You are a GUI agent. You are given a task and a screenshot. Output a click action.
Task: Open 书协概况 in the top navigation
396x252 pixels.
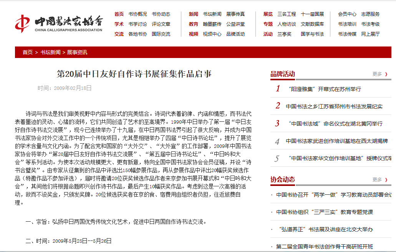click(138, 14)
